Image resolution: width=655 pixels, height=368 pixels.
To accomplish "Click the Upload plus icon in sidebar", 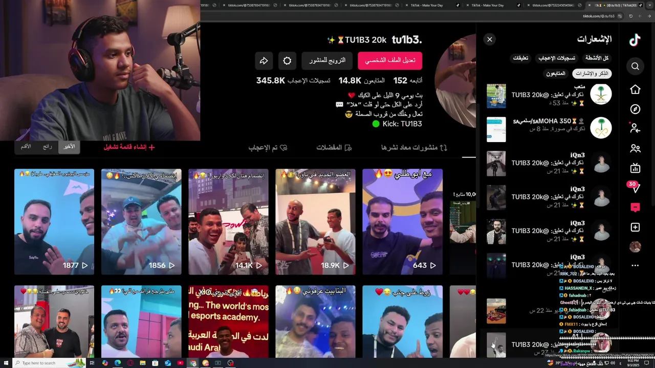I will (635, 227).
